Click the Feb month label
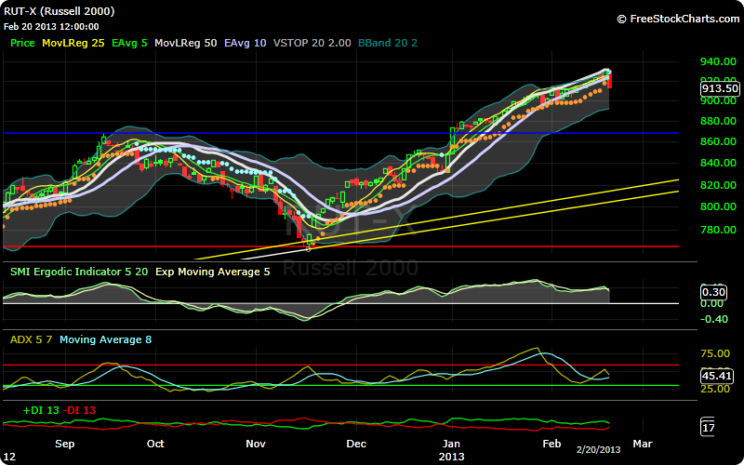The height and width of the screenshot is (465, 744). 551,445
